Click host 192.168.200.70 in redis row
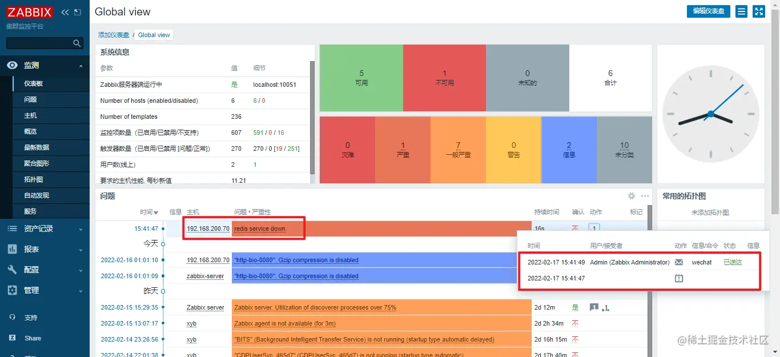780x357 pixels. tap(208, 228)
